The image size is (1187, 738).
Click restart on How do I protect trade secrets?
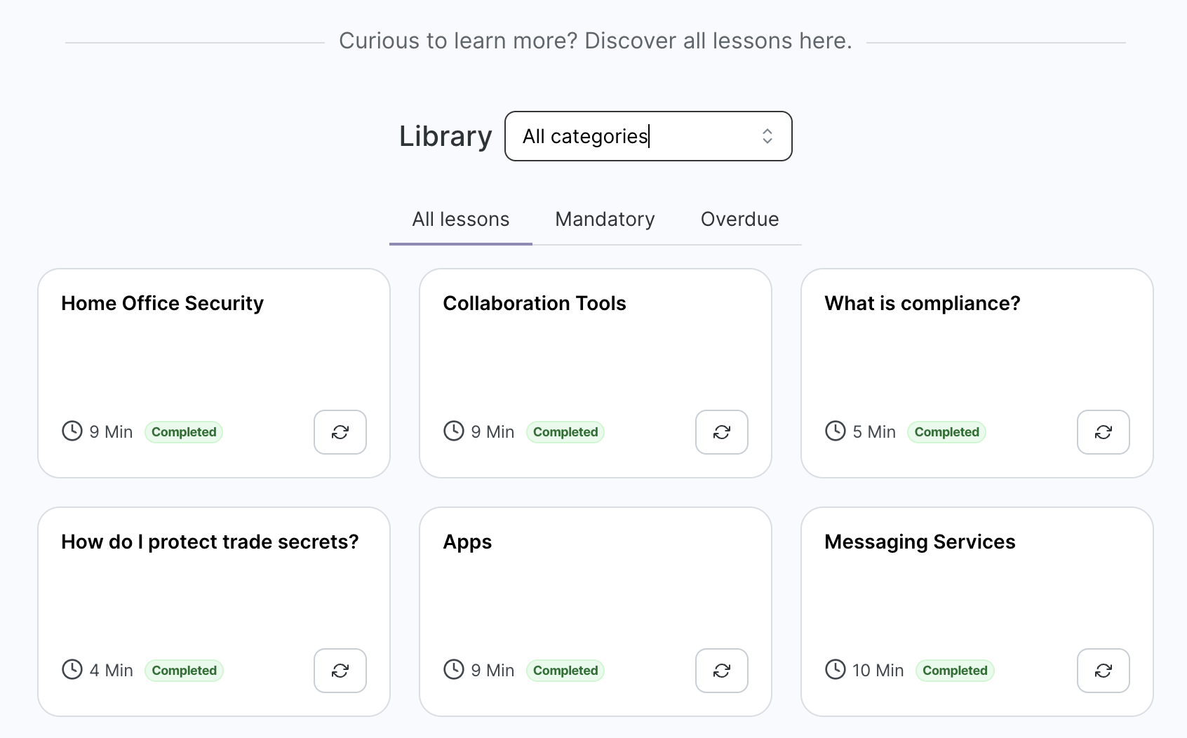(x=340, y=671)
